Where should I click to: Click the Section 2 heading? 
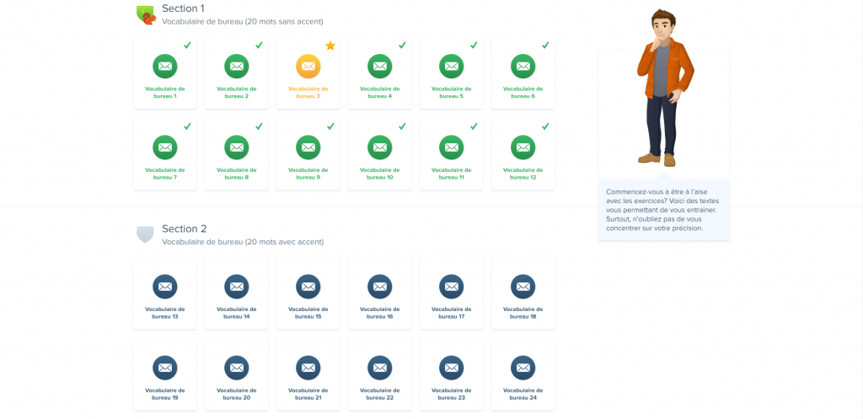(184, 228)
